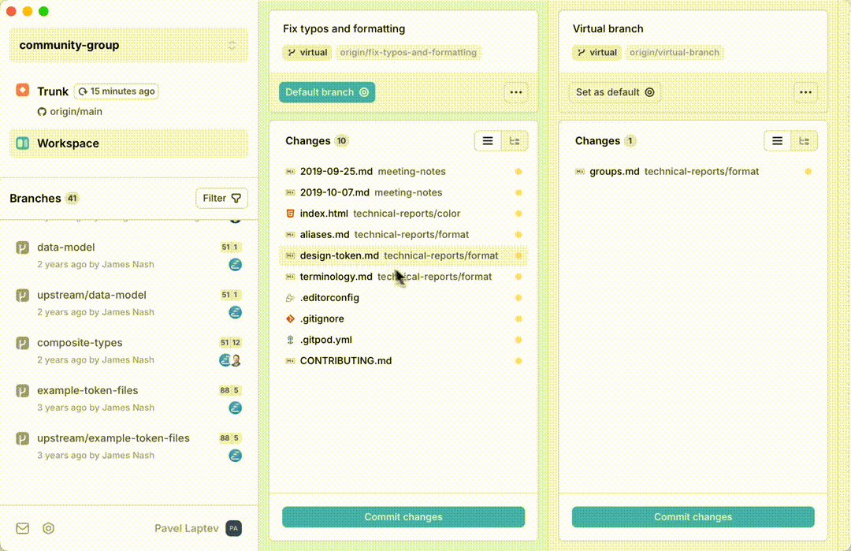Switch Fix typos changes to list view

(488, 141)
